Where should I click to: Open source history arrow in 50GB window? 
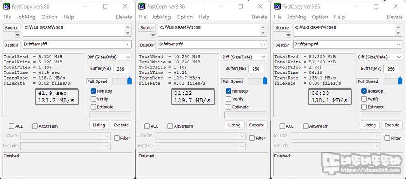[288, 35]
